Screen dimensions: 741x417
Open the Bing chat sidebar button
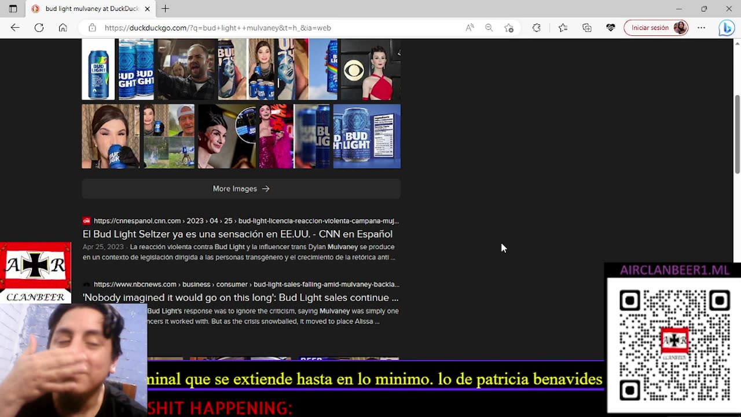pyautogui.click(x=726, y=28)
